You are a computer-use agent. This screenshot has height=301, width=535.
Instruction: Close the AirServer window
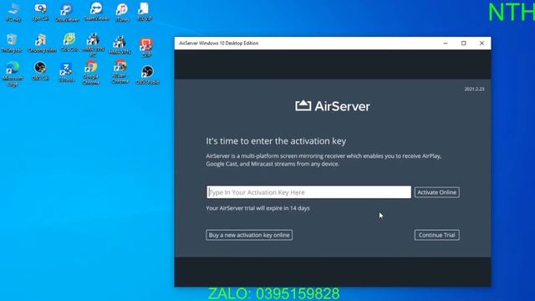(481, 43)
